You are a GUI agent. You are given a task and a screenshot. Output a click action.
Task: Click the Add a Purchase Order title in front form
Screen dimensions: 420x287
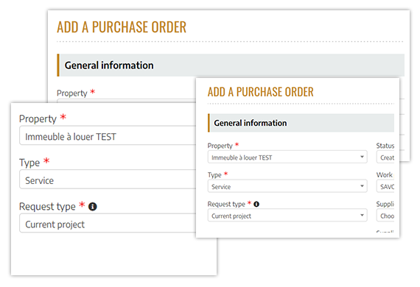coord(260,92)
